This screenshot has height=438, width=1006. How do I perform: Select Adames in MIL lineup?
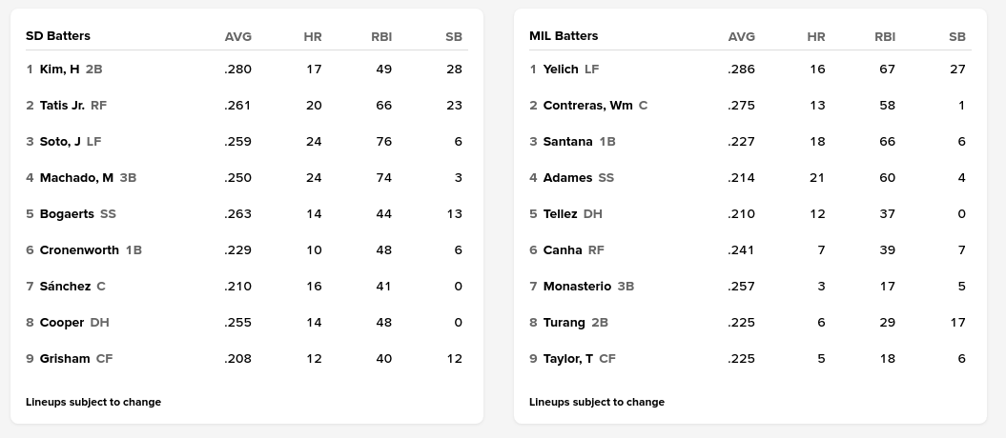567,178
